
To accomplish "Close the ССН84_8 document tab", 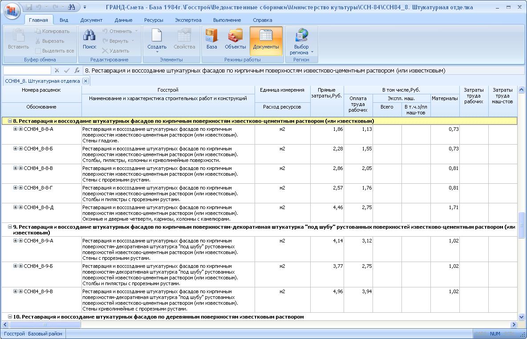I will pos(85,81).
